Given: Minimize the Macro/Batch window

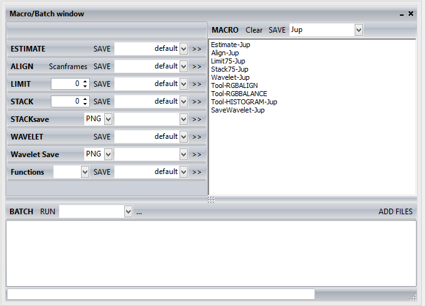Looking at the screenshot, I should click(x=402, y=14).
